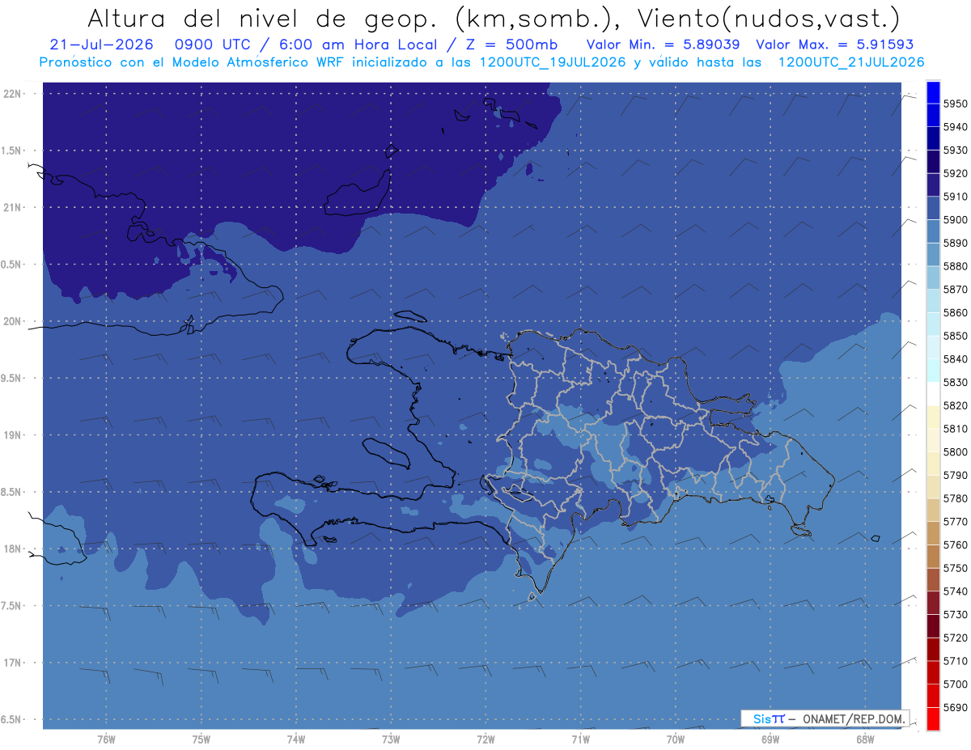Click the '5920' legend value

click(x=956, y=173)
